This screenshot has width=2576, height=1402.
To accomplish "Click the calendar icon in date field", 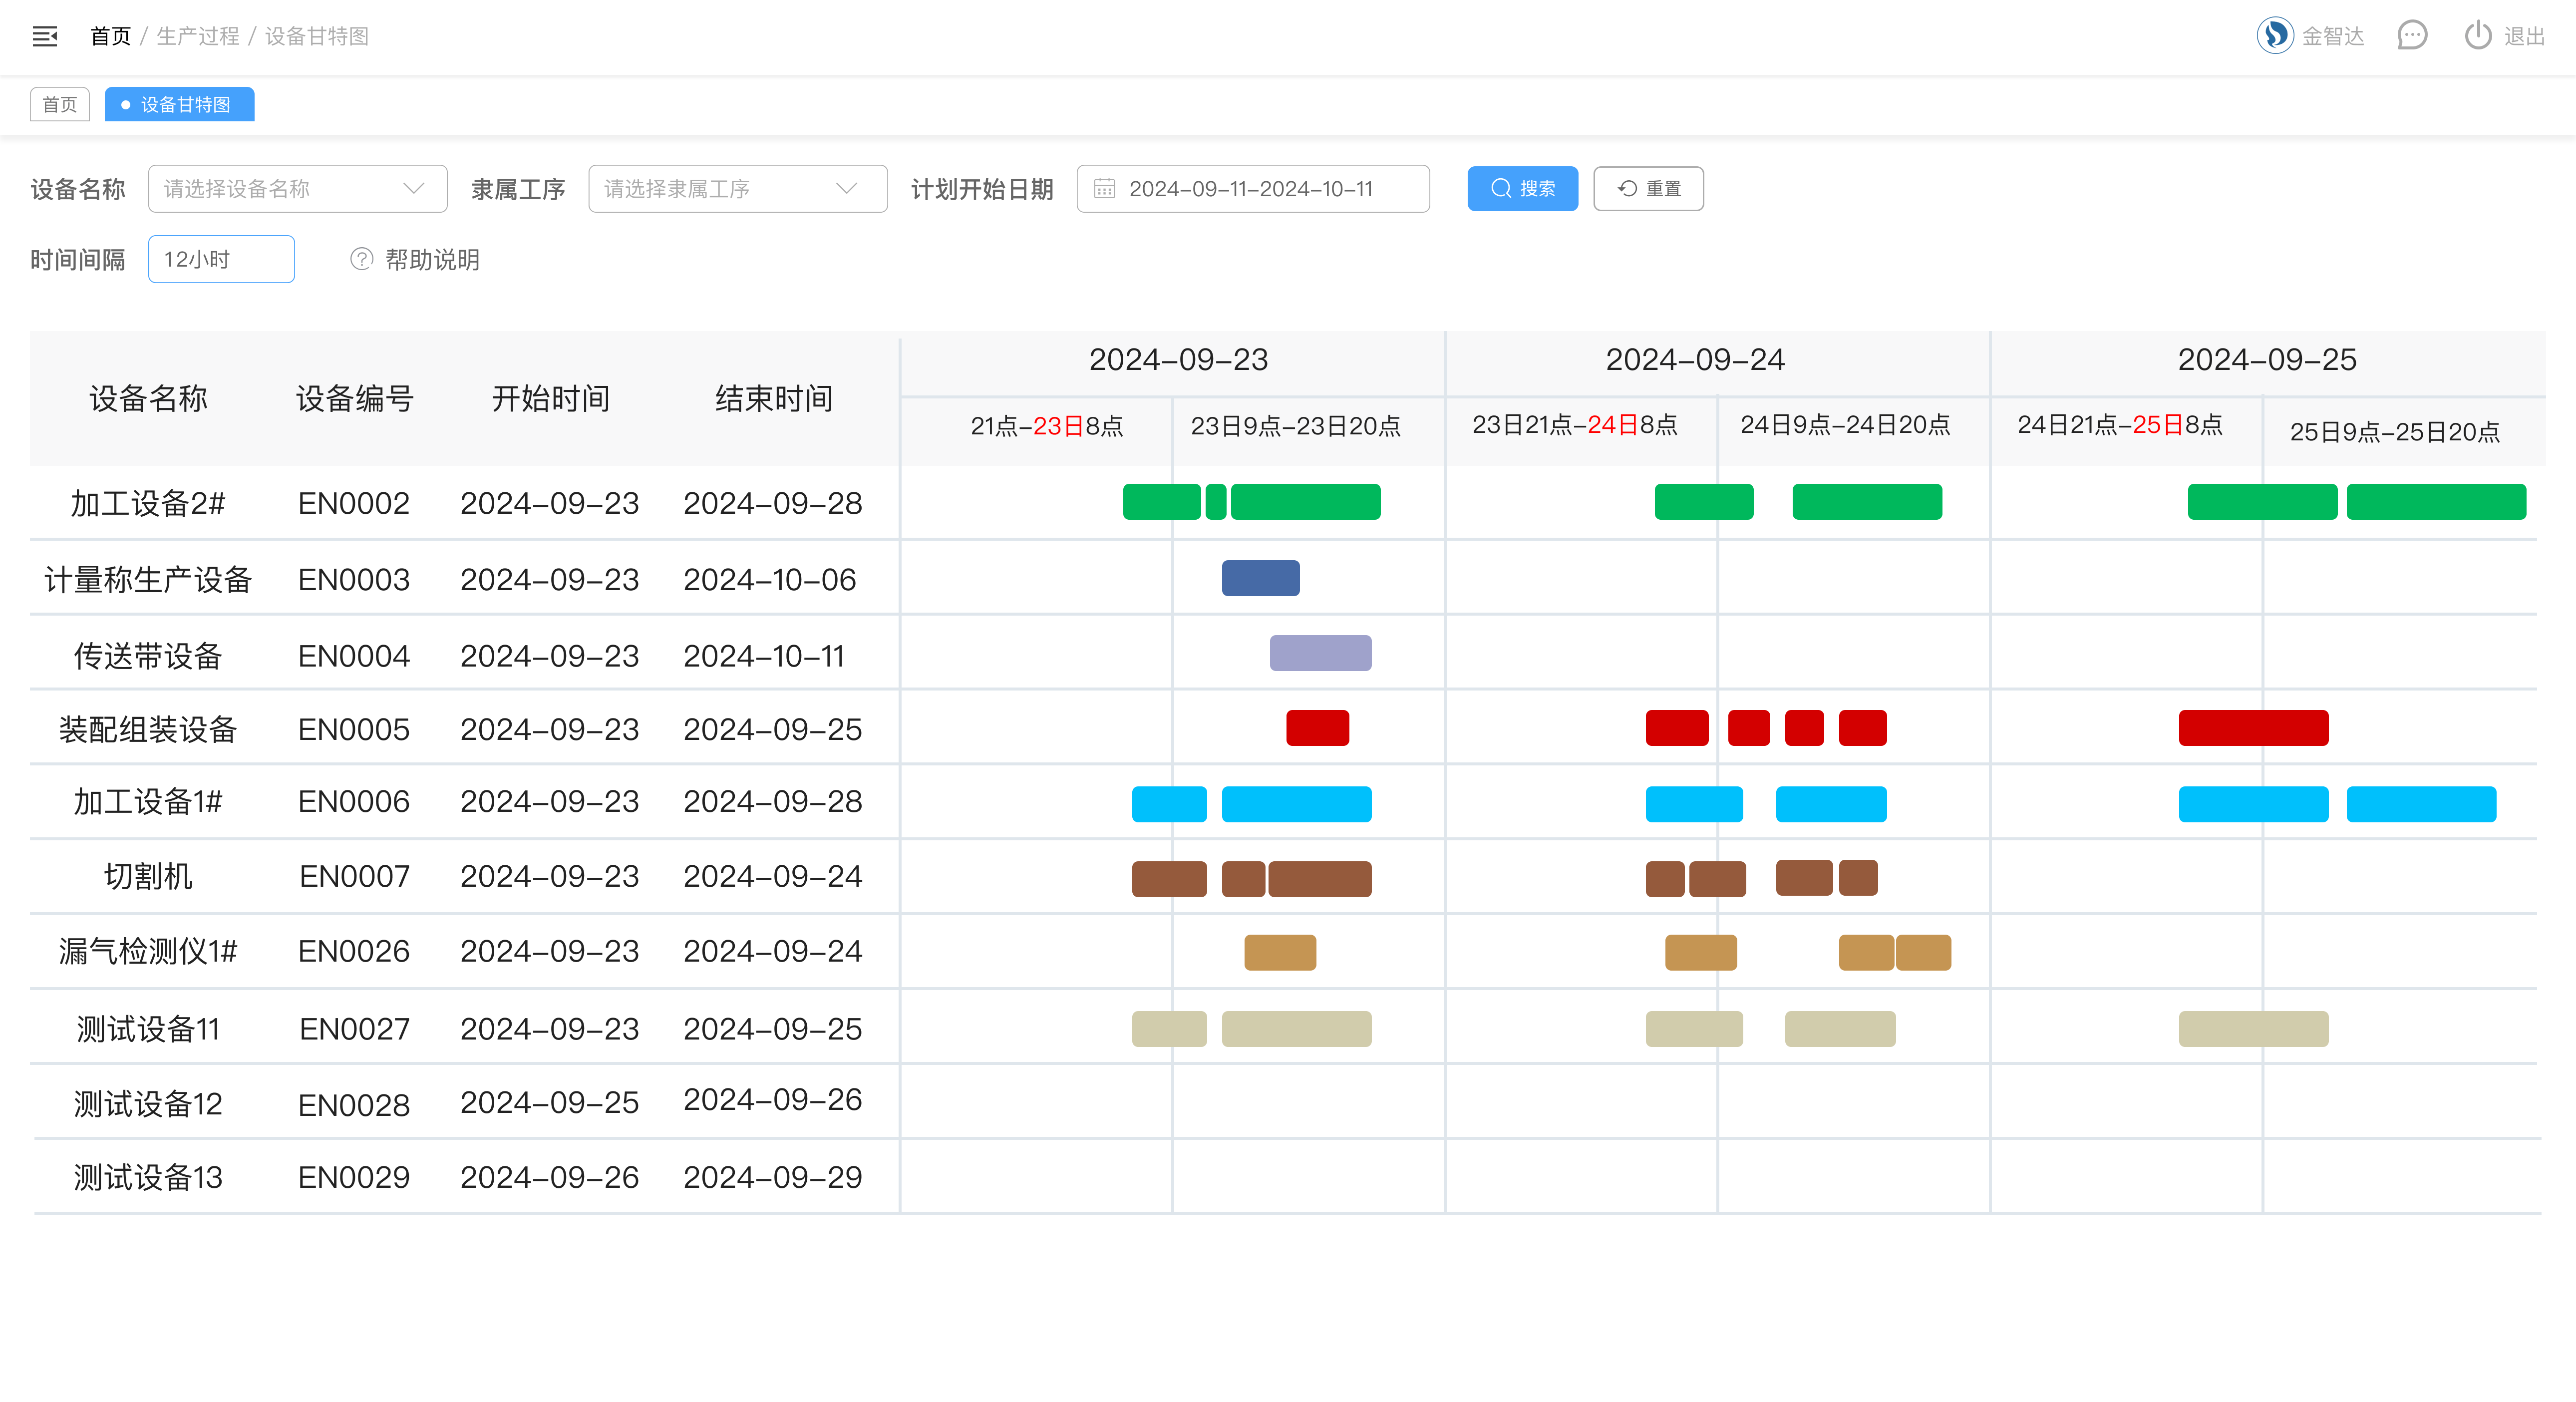I will [x=1104, y=189].
